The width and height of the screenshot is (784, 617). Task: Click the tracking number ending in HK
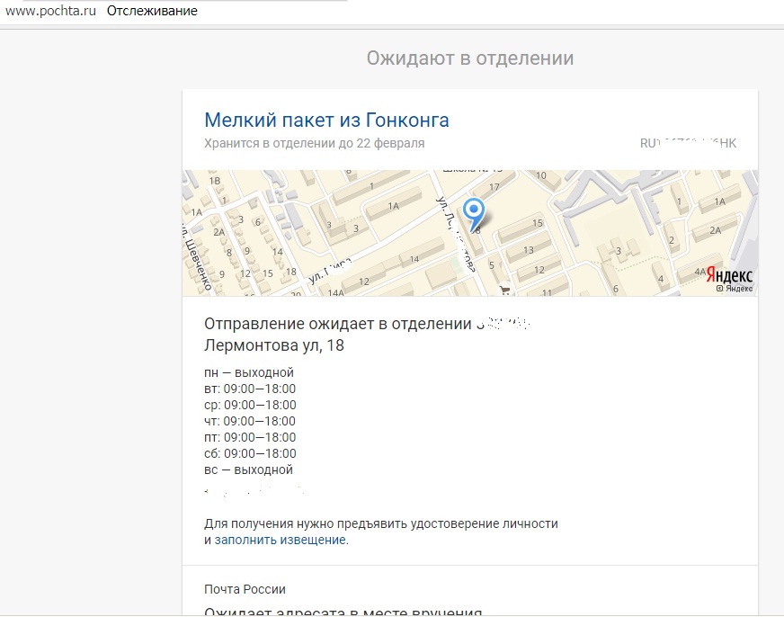pyautogui.click(x=688, y=142)
